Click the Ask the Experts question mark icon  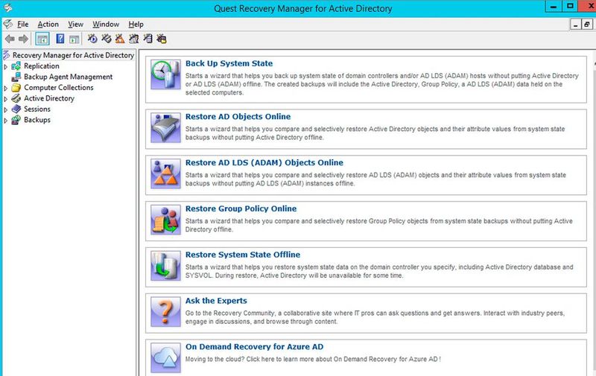pos(165,312)
